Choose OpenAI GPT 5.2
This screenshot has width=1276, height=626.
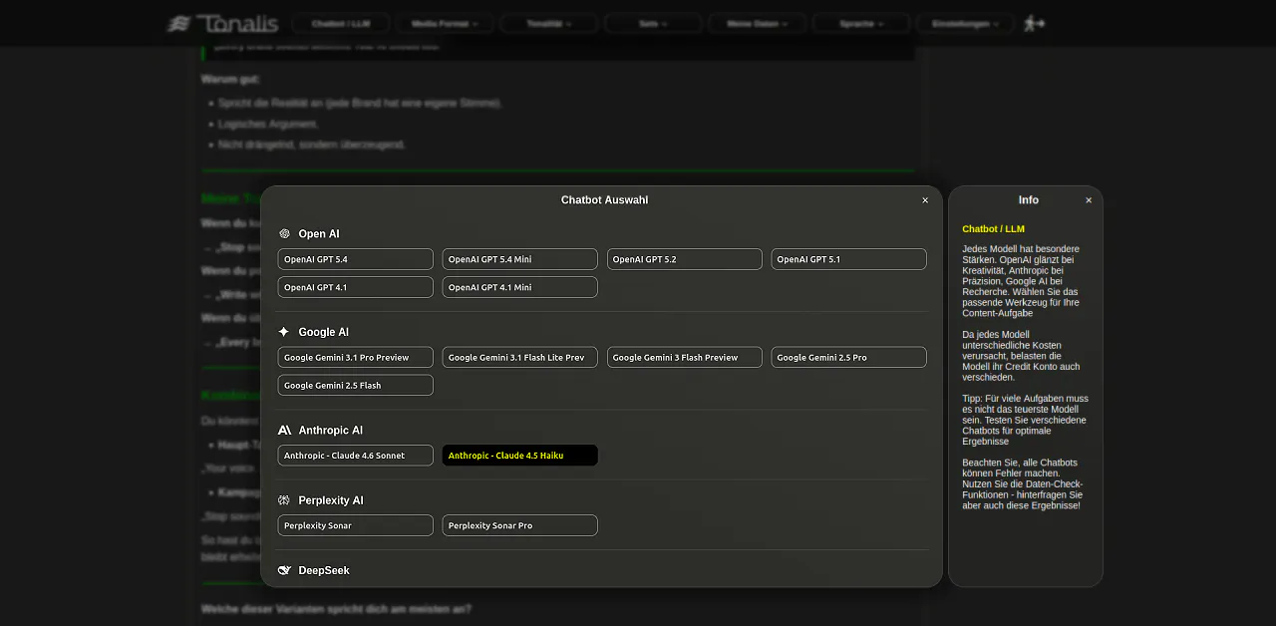[685, 259]
